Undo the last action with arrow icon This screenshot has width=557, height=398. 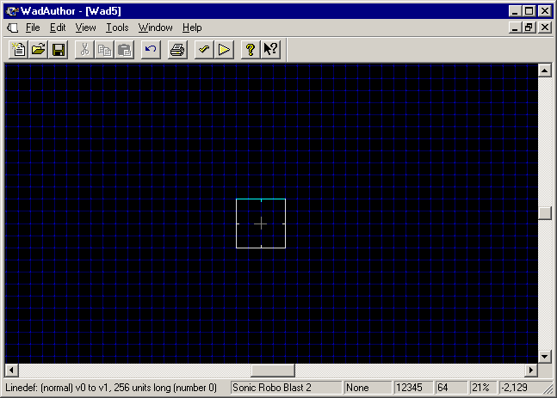click(151, 50)
